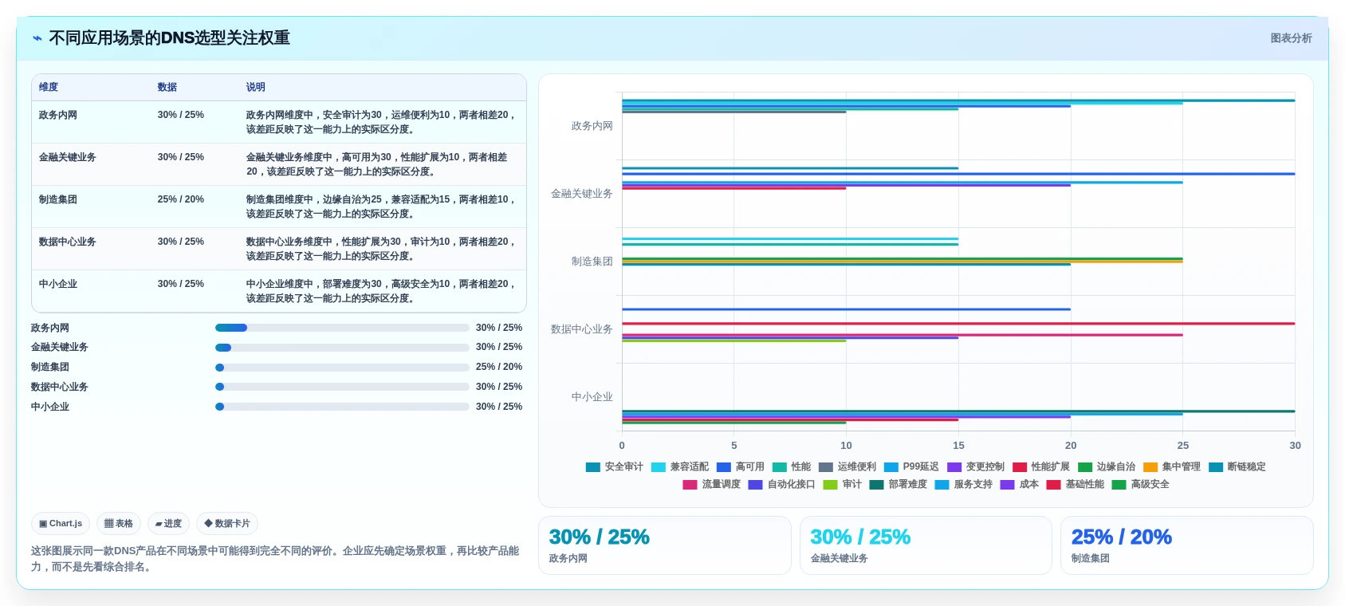This screenshot has width=1345, height=606.
Task: Hide the 自动化接口 legend series
Action: tap(781, 485)
